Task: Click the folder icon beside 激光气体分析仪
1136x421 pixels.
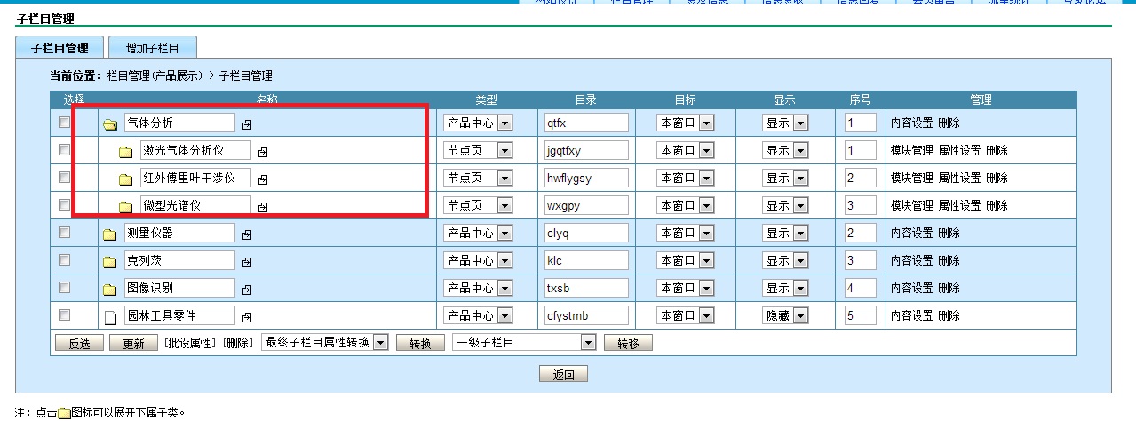Action: click(x=126, y=152)
